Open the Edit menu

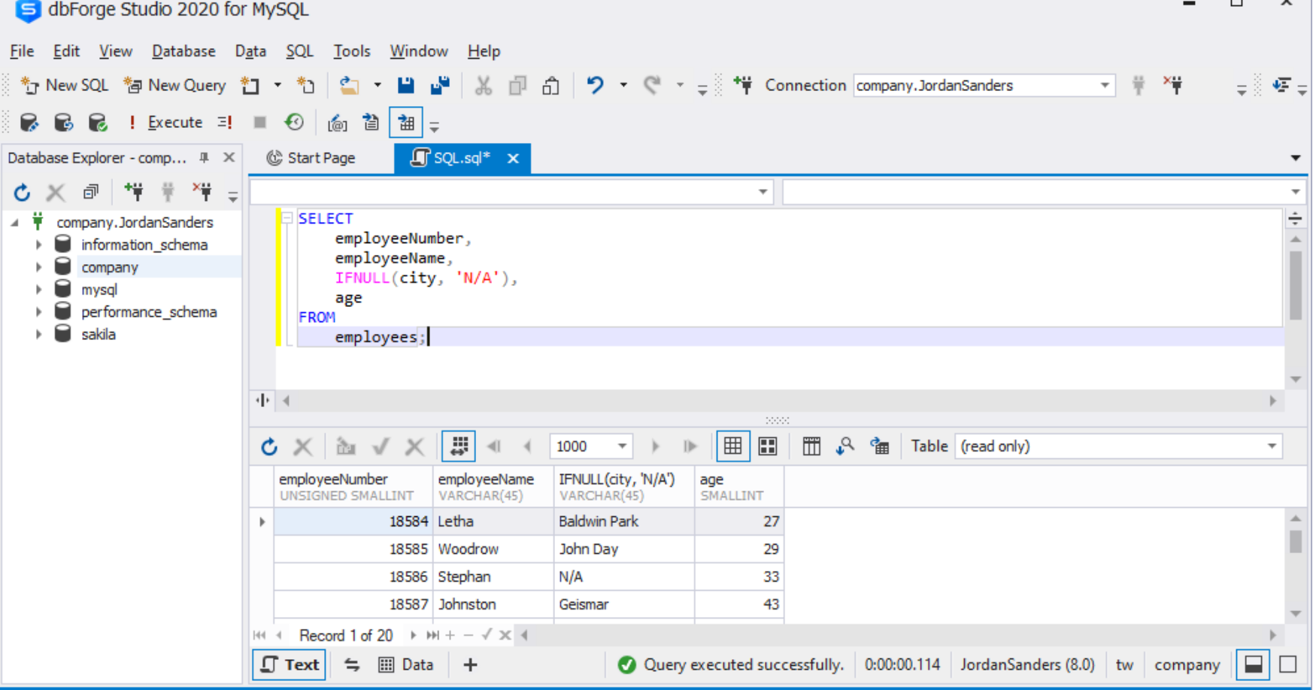click(x=66, y=51)
